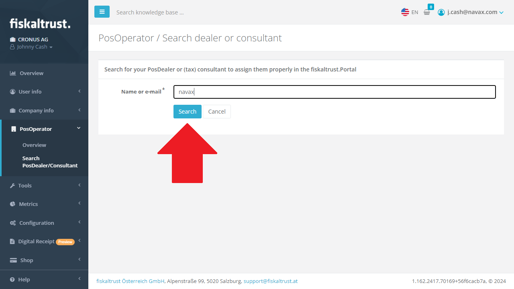
Task: Click the Configuration gears icon
Action: [13, 223]
